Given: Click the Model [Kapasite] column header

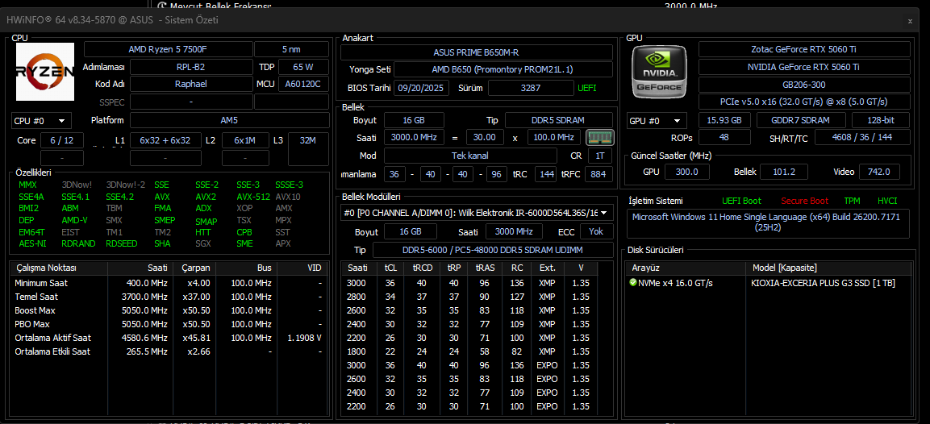Looking at the screenshot, I should pos(828,268).
